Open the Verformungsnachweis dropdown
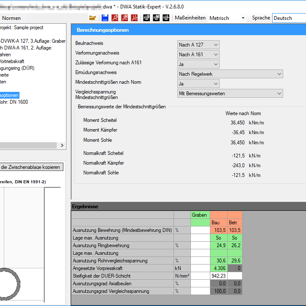Screen dimensions: 306x306 point(198,55)
